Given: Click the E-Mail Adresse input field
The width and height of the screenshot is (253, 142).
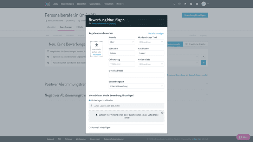Looking at the screenshot, I should tap(136, 75).
